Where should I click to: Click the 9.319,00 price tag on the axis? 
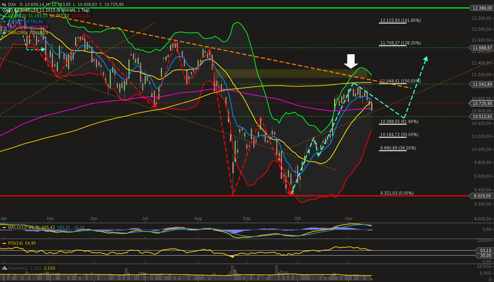click(482, 196)
